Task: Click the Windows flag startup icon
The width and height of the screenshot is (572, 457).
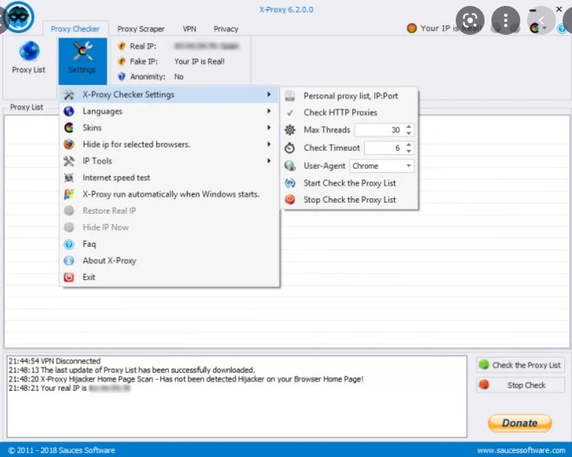Action: click(x=69, y=194)
